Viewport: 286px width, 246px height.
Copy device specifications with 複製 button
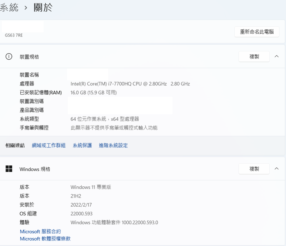tap(254, 56)
